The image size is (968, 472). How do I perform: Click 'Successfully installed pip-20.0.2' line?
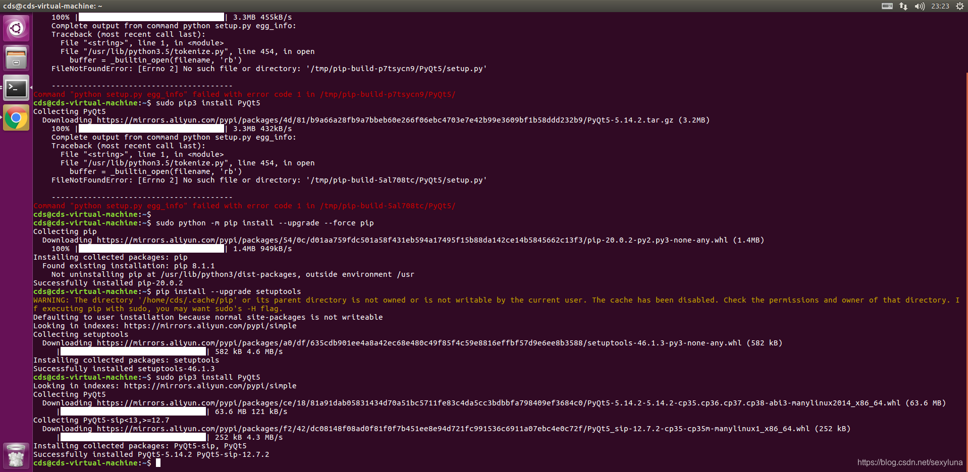tap(108, 283)
